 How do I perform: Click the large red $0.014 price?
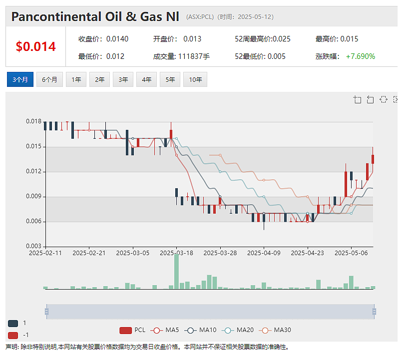(35, 46)
